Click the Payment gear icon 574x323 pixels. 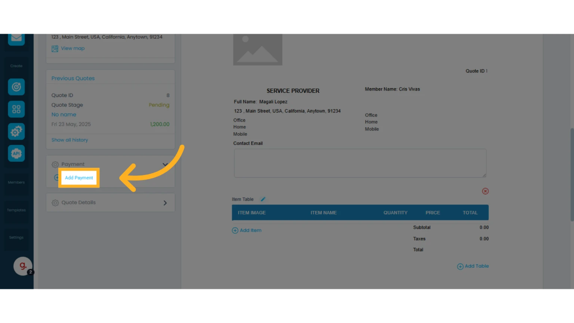click(x=55, y=164)
